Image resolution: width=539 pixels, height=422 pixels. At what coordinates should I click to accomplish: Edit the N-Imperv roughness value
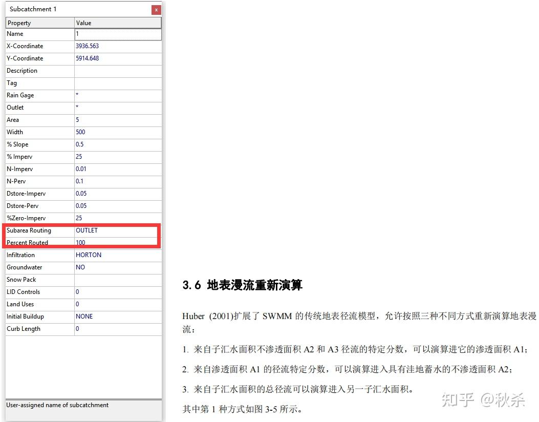click(118, 169)
